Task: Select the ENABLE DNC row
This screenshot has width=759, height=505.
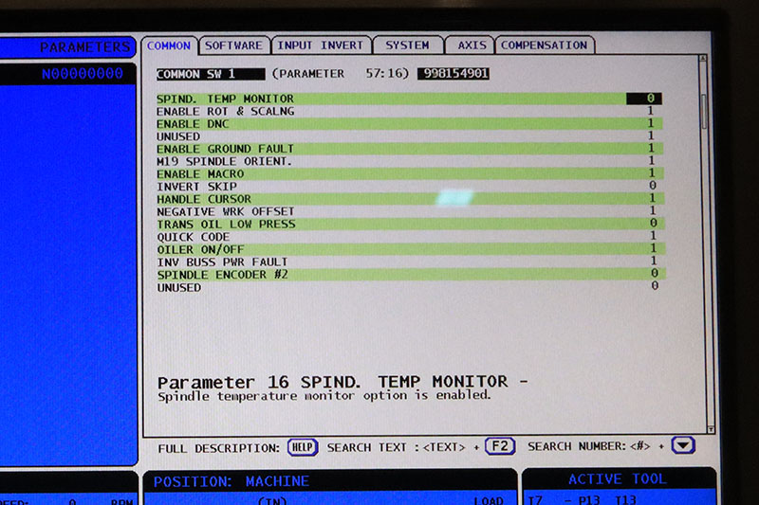Action: coord(409,124)
